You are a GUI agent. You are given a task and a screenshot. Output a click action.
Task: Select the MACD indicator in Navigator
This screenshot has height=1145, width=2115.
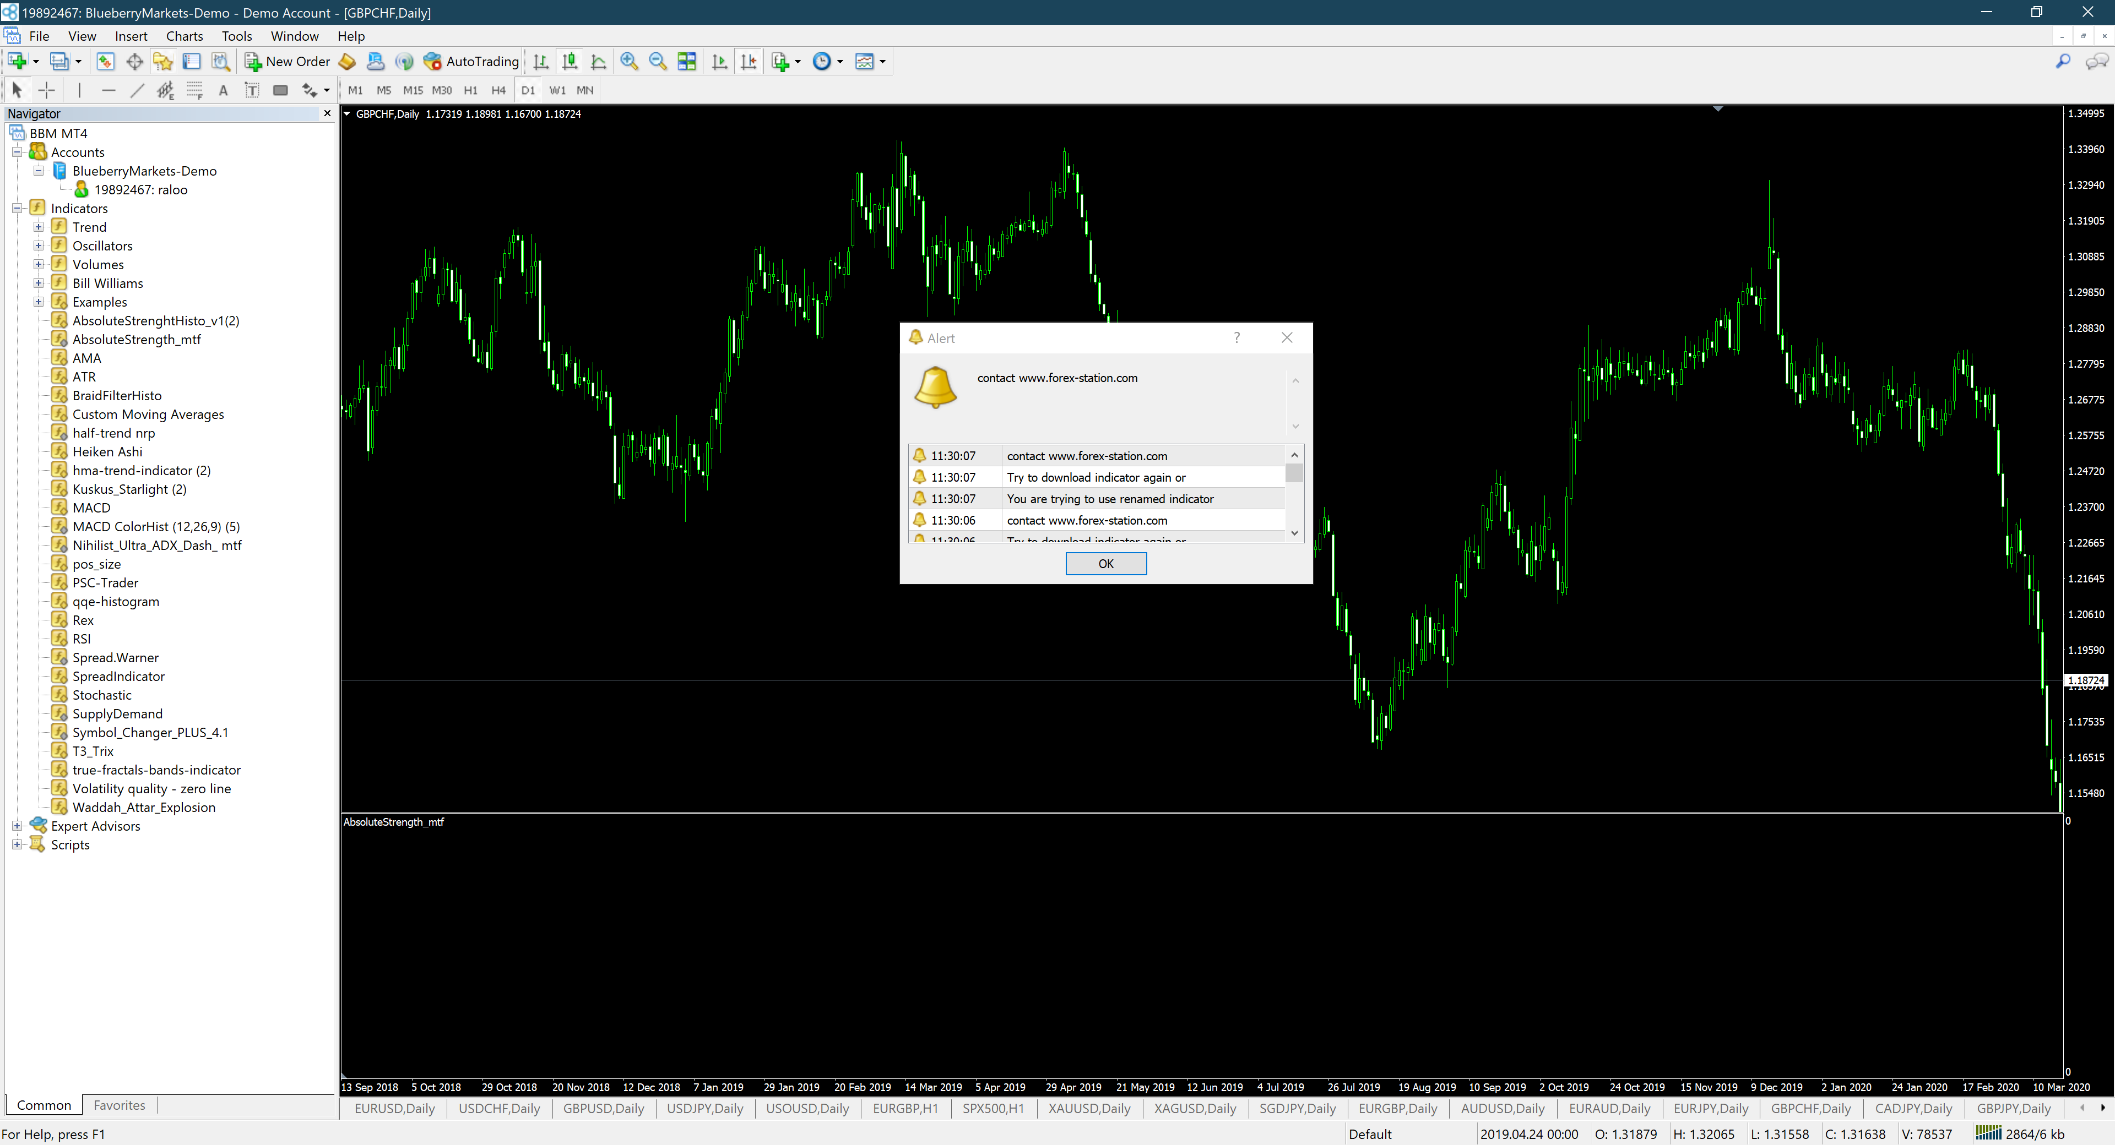[x=91, y=508]
